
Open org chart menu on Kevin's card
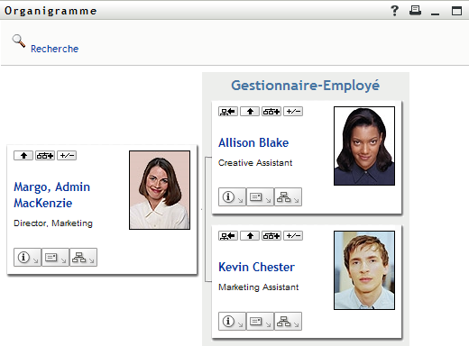coord(288,322)
